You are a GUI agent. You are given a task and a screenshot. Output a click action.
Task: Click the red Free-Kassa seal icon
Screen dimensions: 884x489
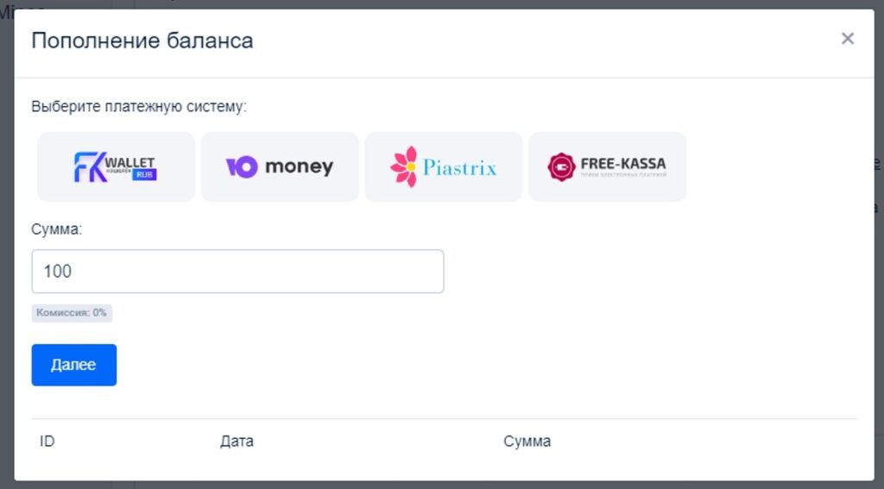[561, 166]
